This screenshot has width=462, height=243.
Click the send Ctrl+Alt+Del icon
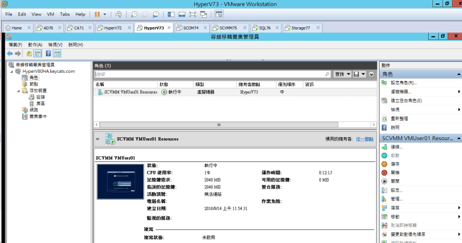tap(118, 14)
